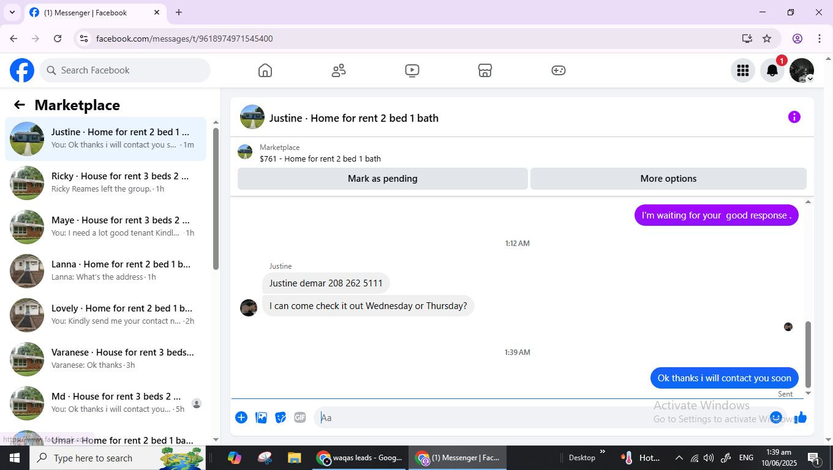Open a new browser tab

(x=179, y=12)
